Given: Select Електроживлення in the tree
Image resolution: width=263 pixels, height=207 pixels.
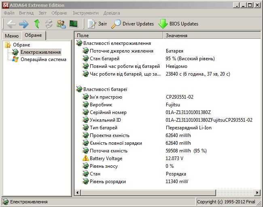Looking at the screenshot, I should click(x=40, y=52).
